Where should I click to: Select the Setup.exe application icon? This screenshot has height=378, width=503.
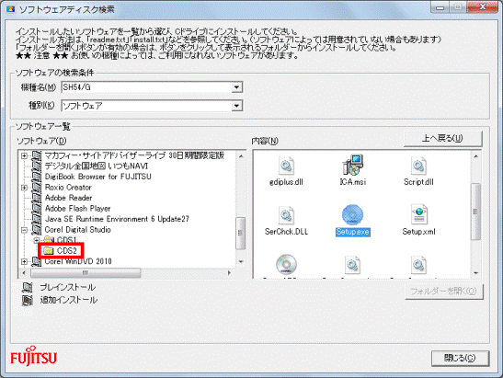point(352,214)
